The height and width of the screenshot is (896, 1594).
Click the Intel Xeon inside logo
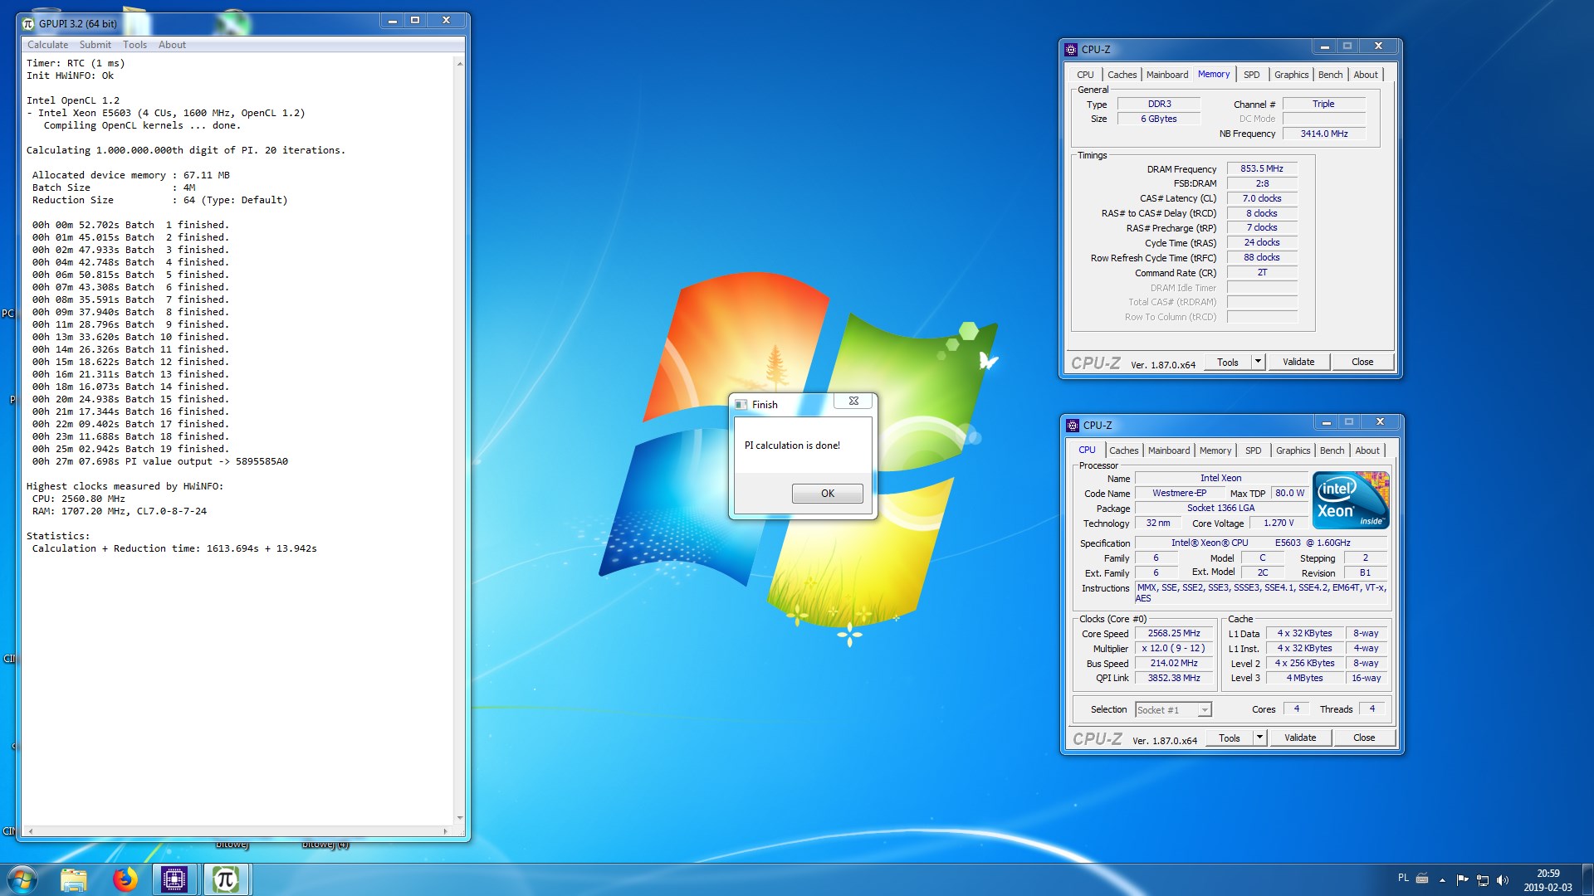pyautogui.click(x=1351, y=499)
